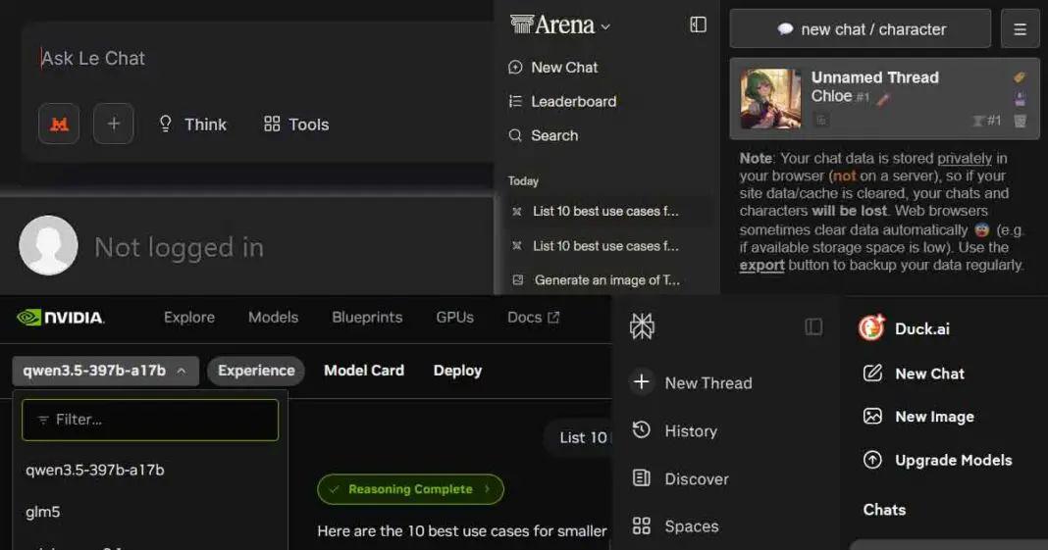Screen dimensions: 1048x550
Task: Click the Perplexity logo icon
Action: click(x=642, y=326)
